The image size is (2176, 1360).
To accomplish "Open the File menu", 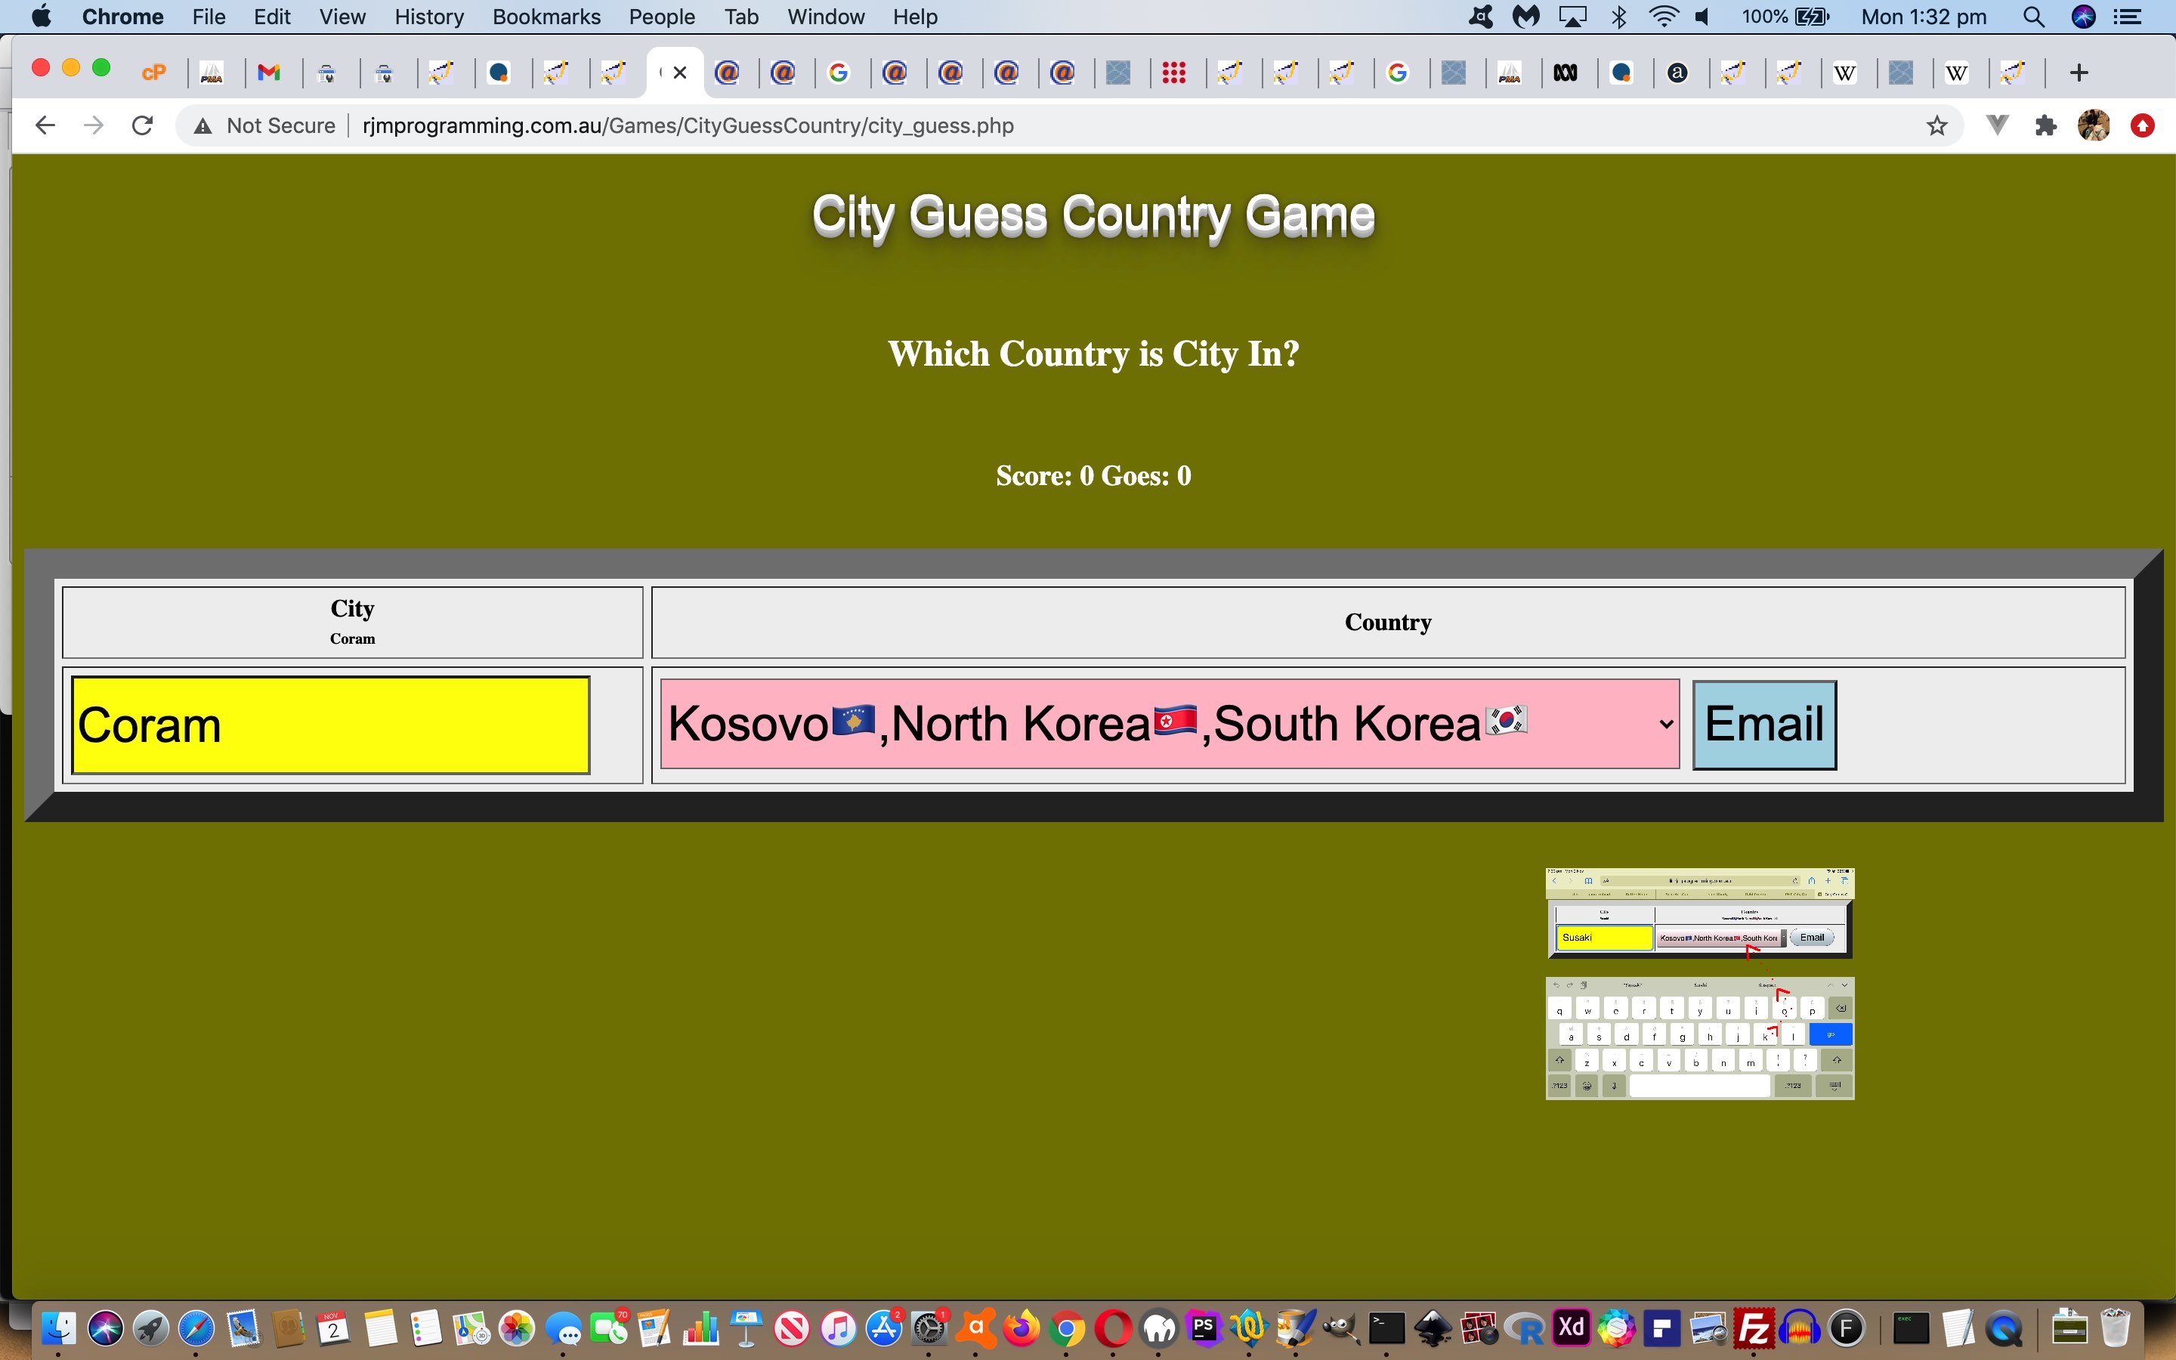I will coord(209,17).
